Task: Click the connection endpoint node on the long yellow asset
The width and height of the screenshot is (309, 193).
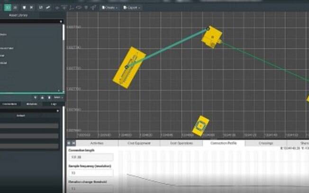Action: point(127,67)
